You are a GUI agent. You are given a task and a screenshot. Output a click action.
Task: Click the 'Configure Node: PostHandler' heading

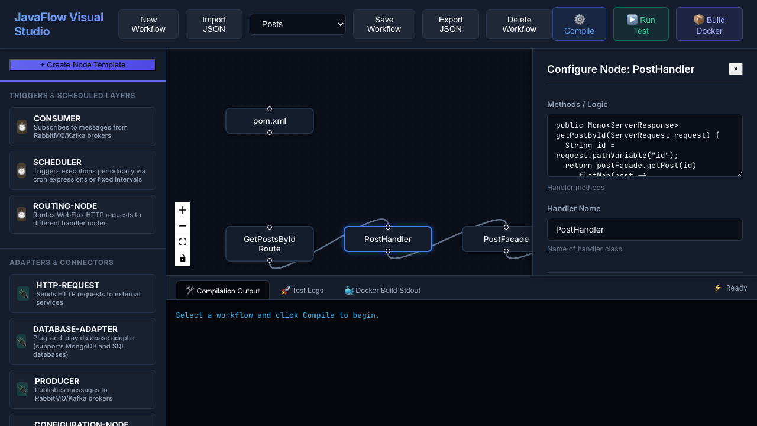[x=620, y=69]
